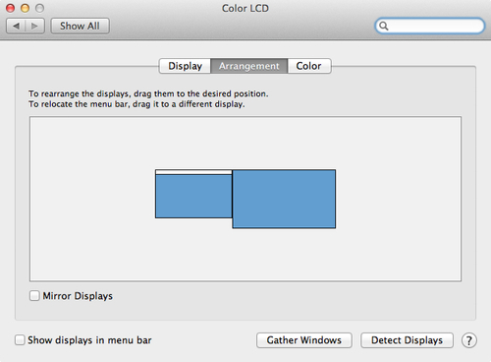Viewport: 491px width, 362px height.
Task: Click the Show All button
Action: tap(80, 26)
